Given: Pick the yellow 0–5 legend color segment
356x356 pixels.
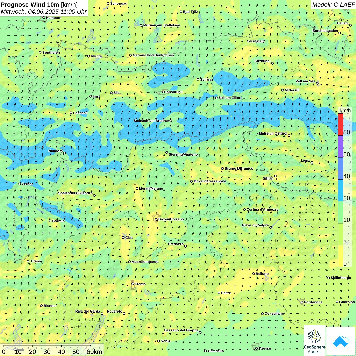Looking at the screenshot, I should click(x=340, y=256).
